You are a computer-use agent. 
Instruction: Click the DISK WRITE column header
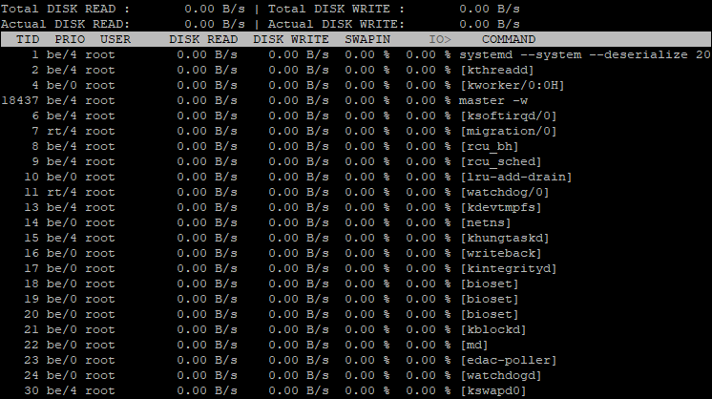tap(290, 39)
